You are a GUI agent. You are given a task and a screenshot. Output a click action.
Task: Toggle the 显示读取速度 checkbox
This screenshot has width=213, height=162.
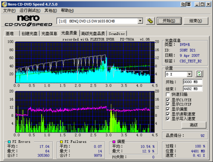coord(168,114)
